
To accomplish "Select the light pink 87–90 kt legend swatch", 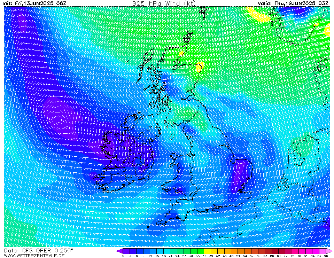I will tap(323, 251).
